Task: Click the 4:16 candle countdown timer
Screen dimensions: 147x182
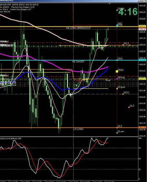Action: coord(128,12)
